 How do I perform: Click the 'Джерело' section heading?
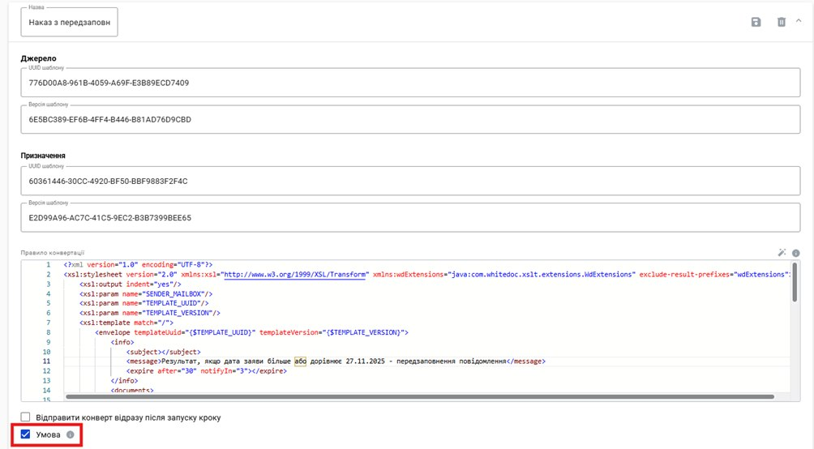coord(38,58)
